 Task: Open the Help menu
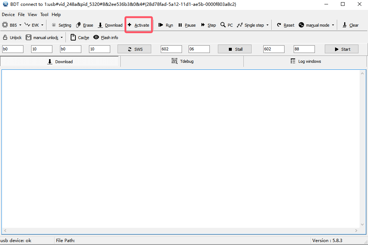[56, 15]
